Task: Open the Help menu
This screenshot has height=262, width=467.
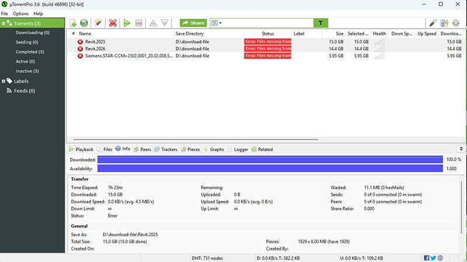Action: (38, 13)
